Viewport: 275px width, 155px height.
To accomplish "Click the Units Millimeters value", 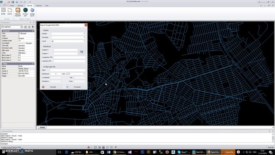I will click(26, 53).
